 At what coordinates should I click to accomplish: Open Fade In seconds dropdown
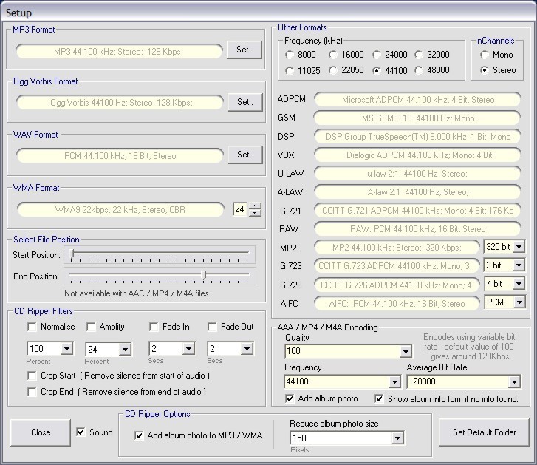(x=188, y=349)
